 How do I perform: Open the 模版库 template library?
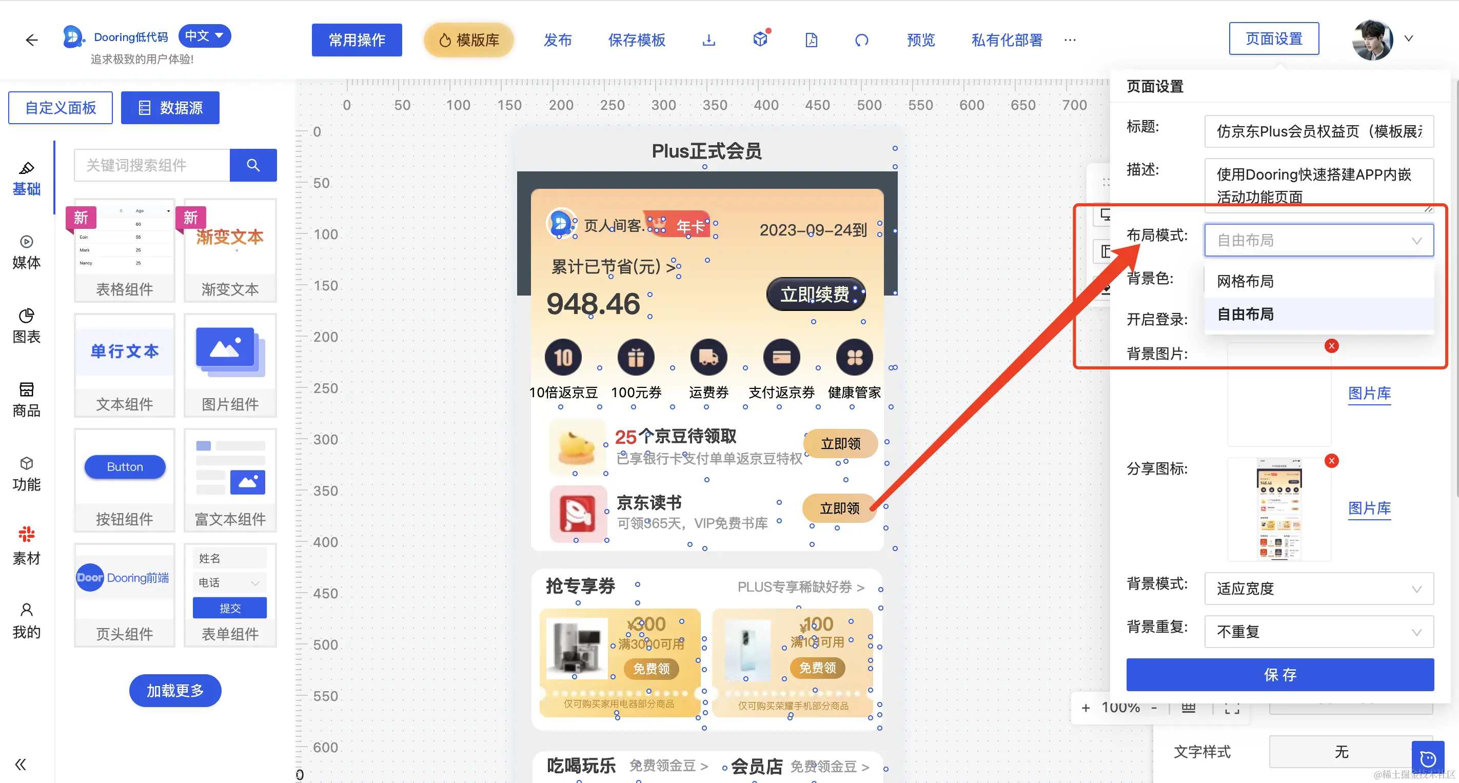pyautogui.click(x=469, y=40)
